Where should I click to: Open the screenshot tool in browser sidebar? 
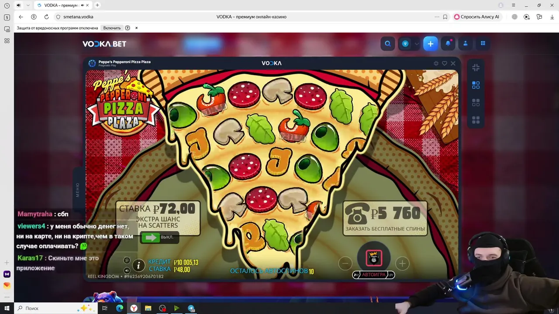(7, 29)
